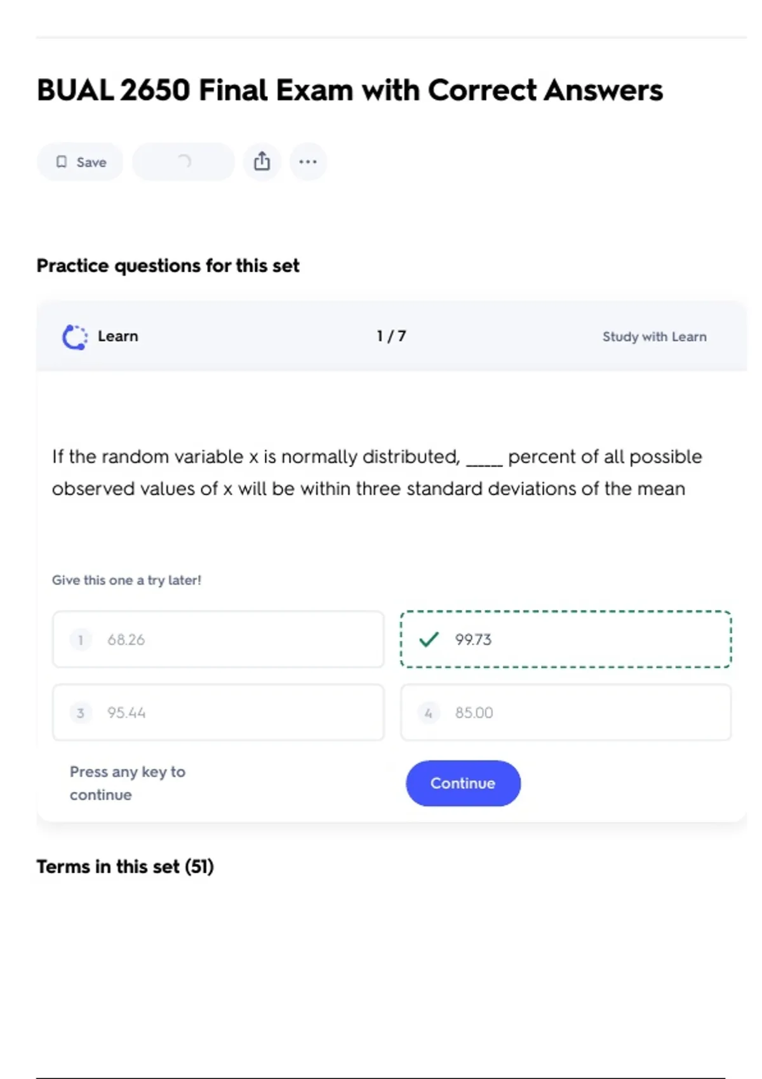Click the green checkmark beside 99.73

coord(429,639)
